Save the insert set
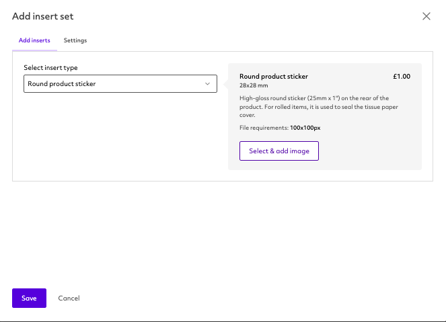 tap(29, 298)
